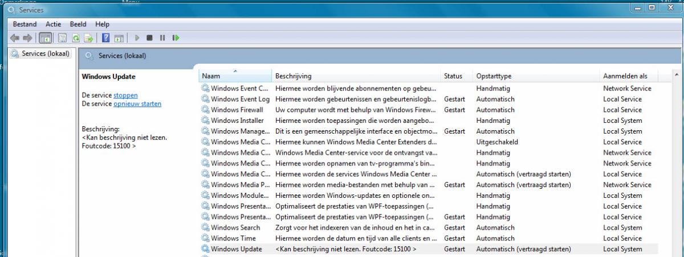
Task: Click the Start Service play icon
Action: [137, 38]
